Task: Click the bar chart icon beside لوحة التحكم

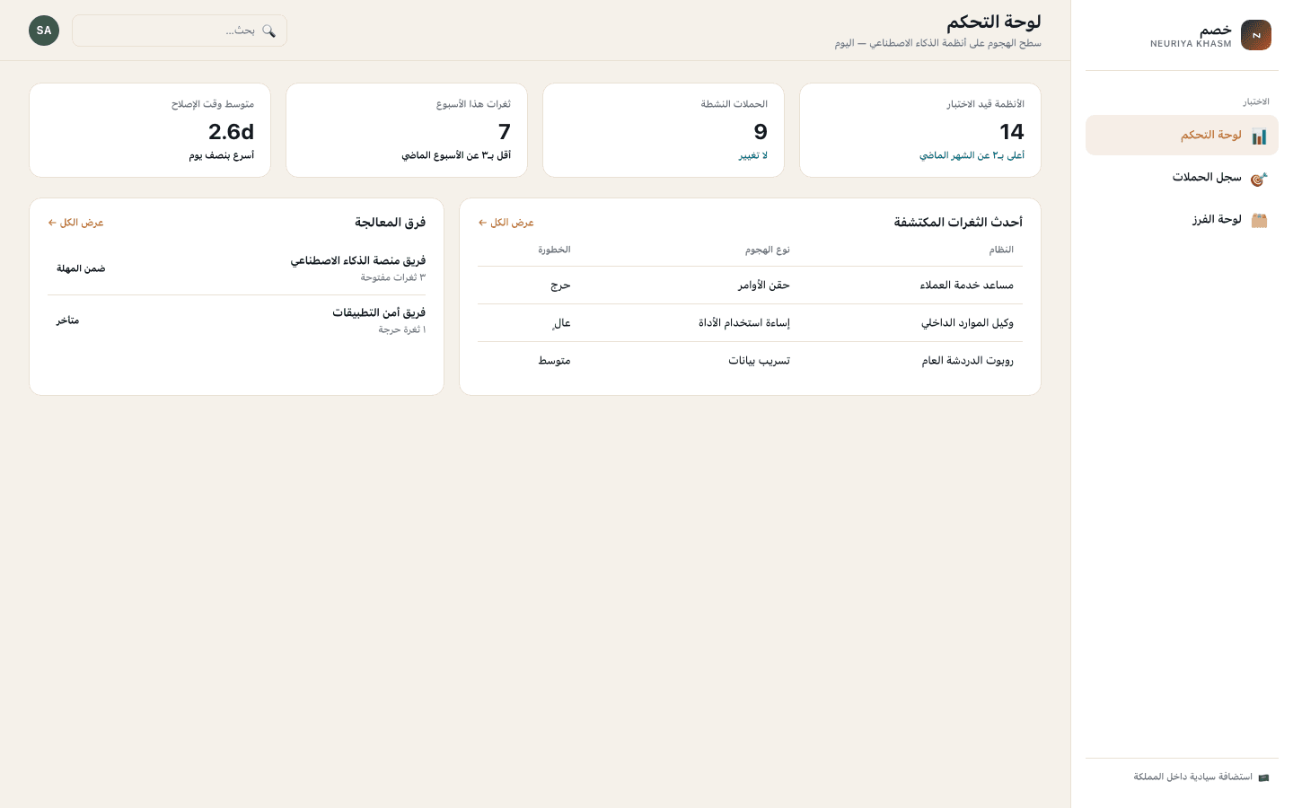Action: [x=1259, y=136]
